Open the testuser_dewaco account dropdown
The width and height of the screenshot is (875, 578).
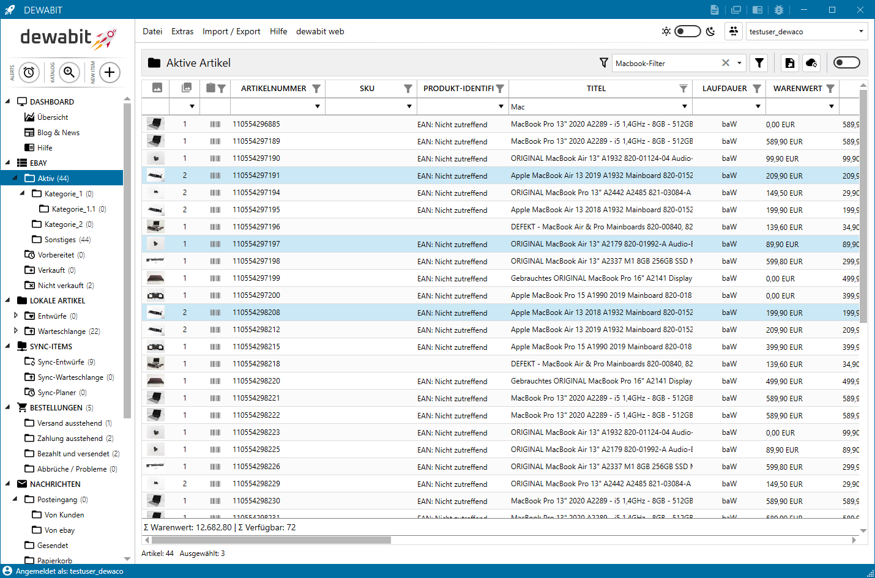point(861,31)
